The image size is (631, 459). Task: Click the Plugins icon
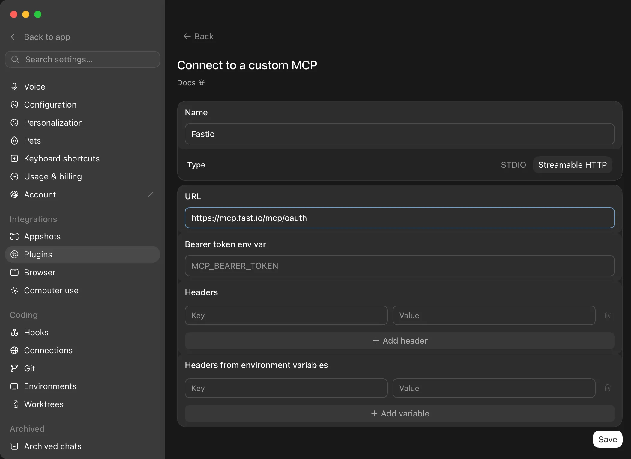click(x=14, y=254)
